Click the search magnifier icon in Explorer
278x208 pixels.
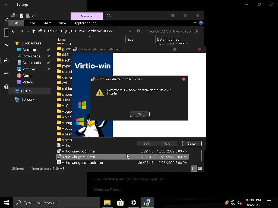pos(197,31)
